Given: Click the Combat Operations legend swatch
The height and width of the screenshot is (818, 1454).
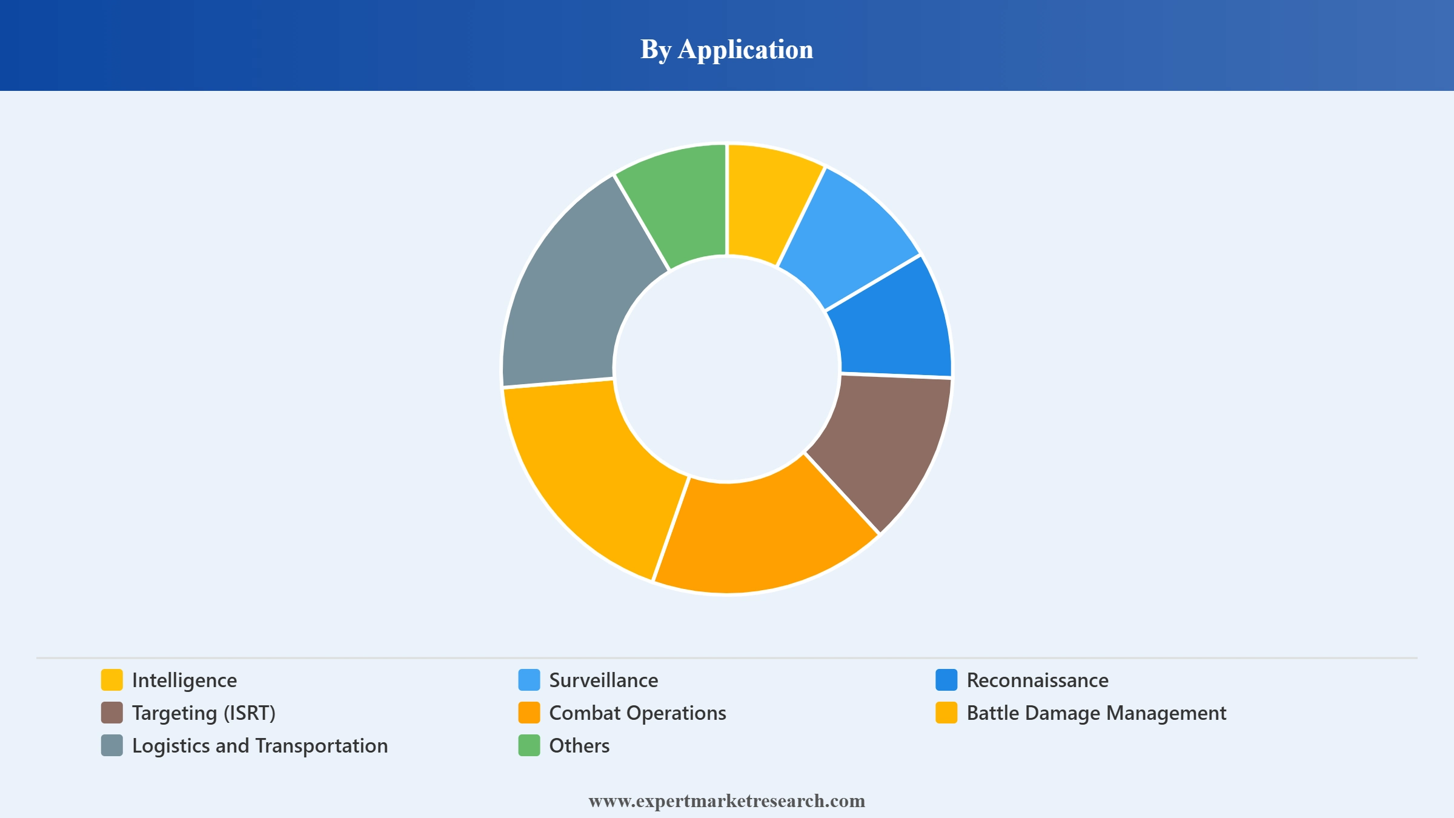Looking at the screenshot, I should [x=529, y=713].
